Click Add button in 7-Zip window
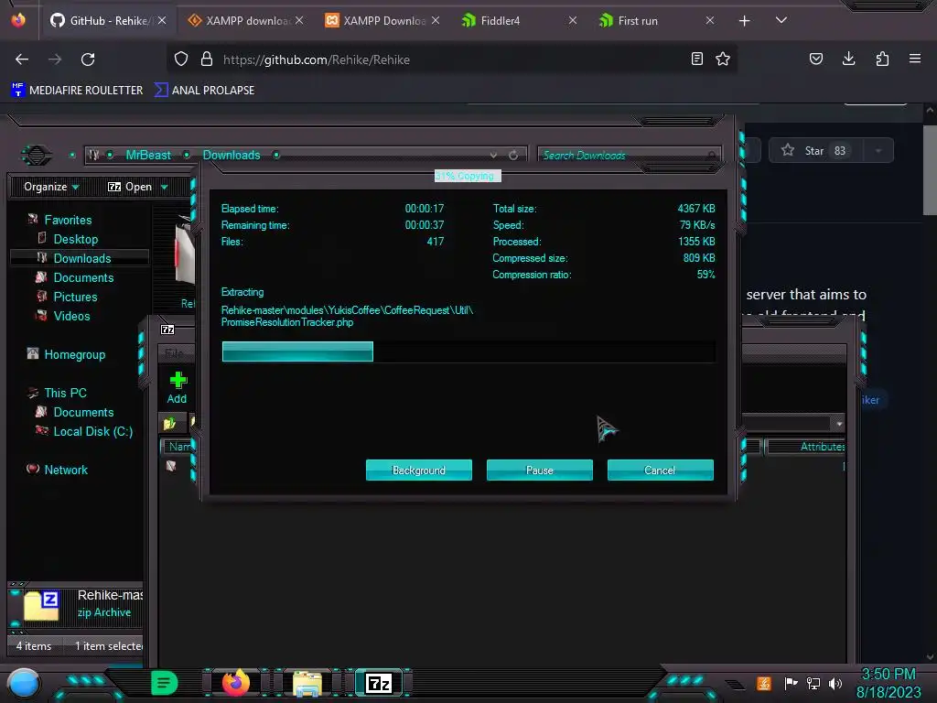This screenshot has width=937, height=703. 177,388
